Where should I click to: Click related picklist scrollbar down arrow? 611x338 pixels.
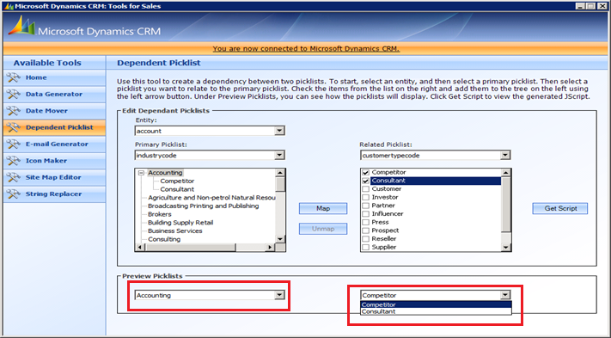pos(506,247)
